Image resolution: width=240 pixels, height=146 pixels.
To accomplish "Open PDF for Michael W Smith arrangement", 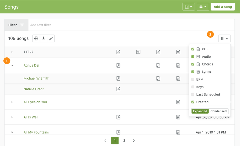I will 118,78.
